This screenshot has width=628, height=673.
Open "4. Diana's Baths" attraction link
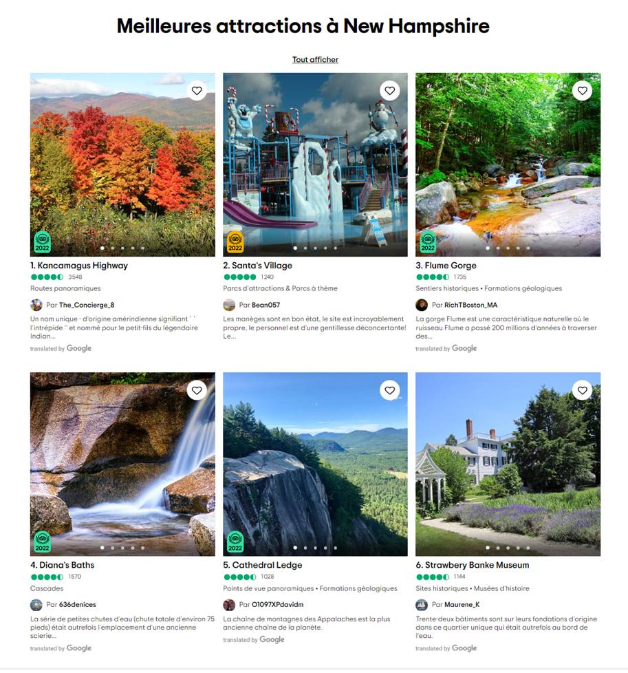coord(62,565)
